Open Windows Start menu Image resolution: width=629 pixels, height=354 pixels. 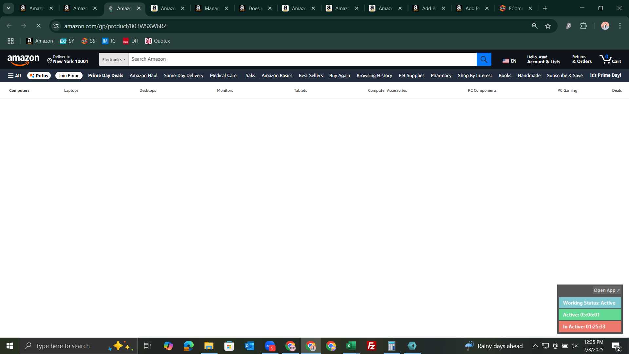(x=10, y=346)
